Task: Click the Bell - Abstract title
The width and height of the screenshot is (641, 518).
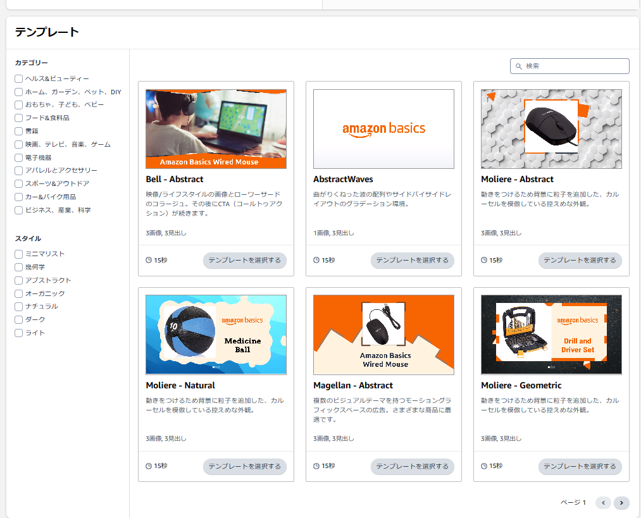Action: point(175,180)
